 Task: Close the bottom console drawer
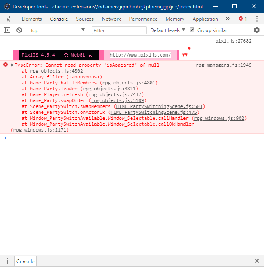pos(257,261)
